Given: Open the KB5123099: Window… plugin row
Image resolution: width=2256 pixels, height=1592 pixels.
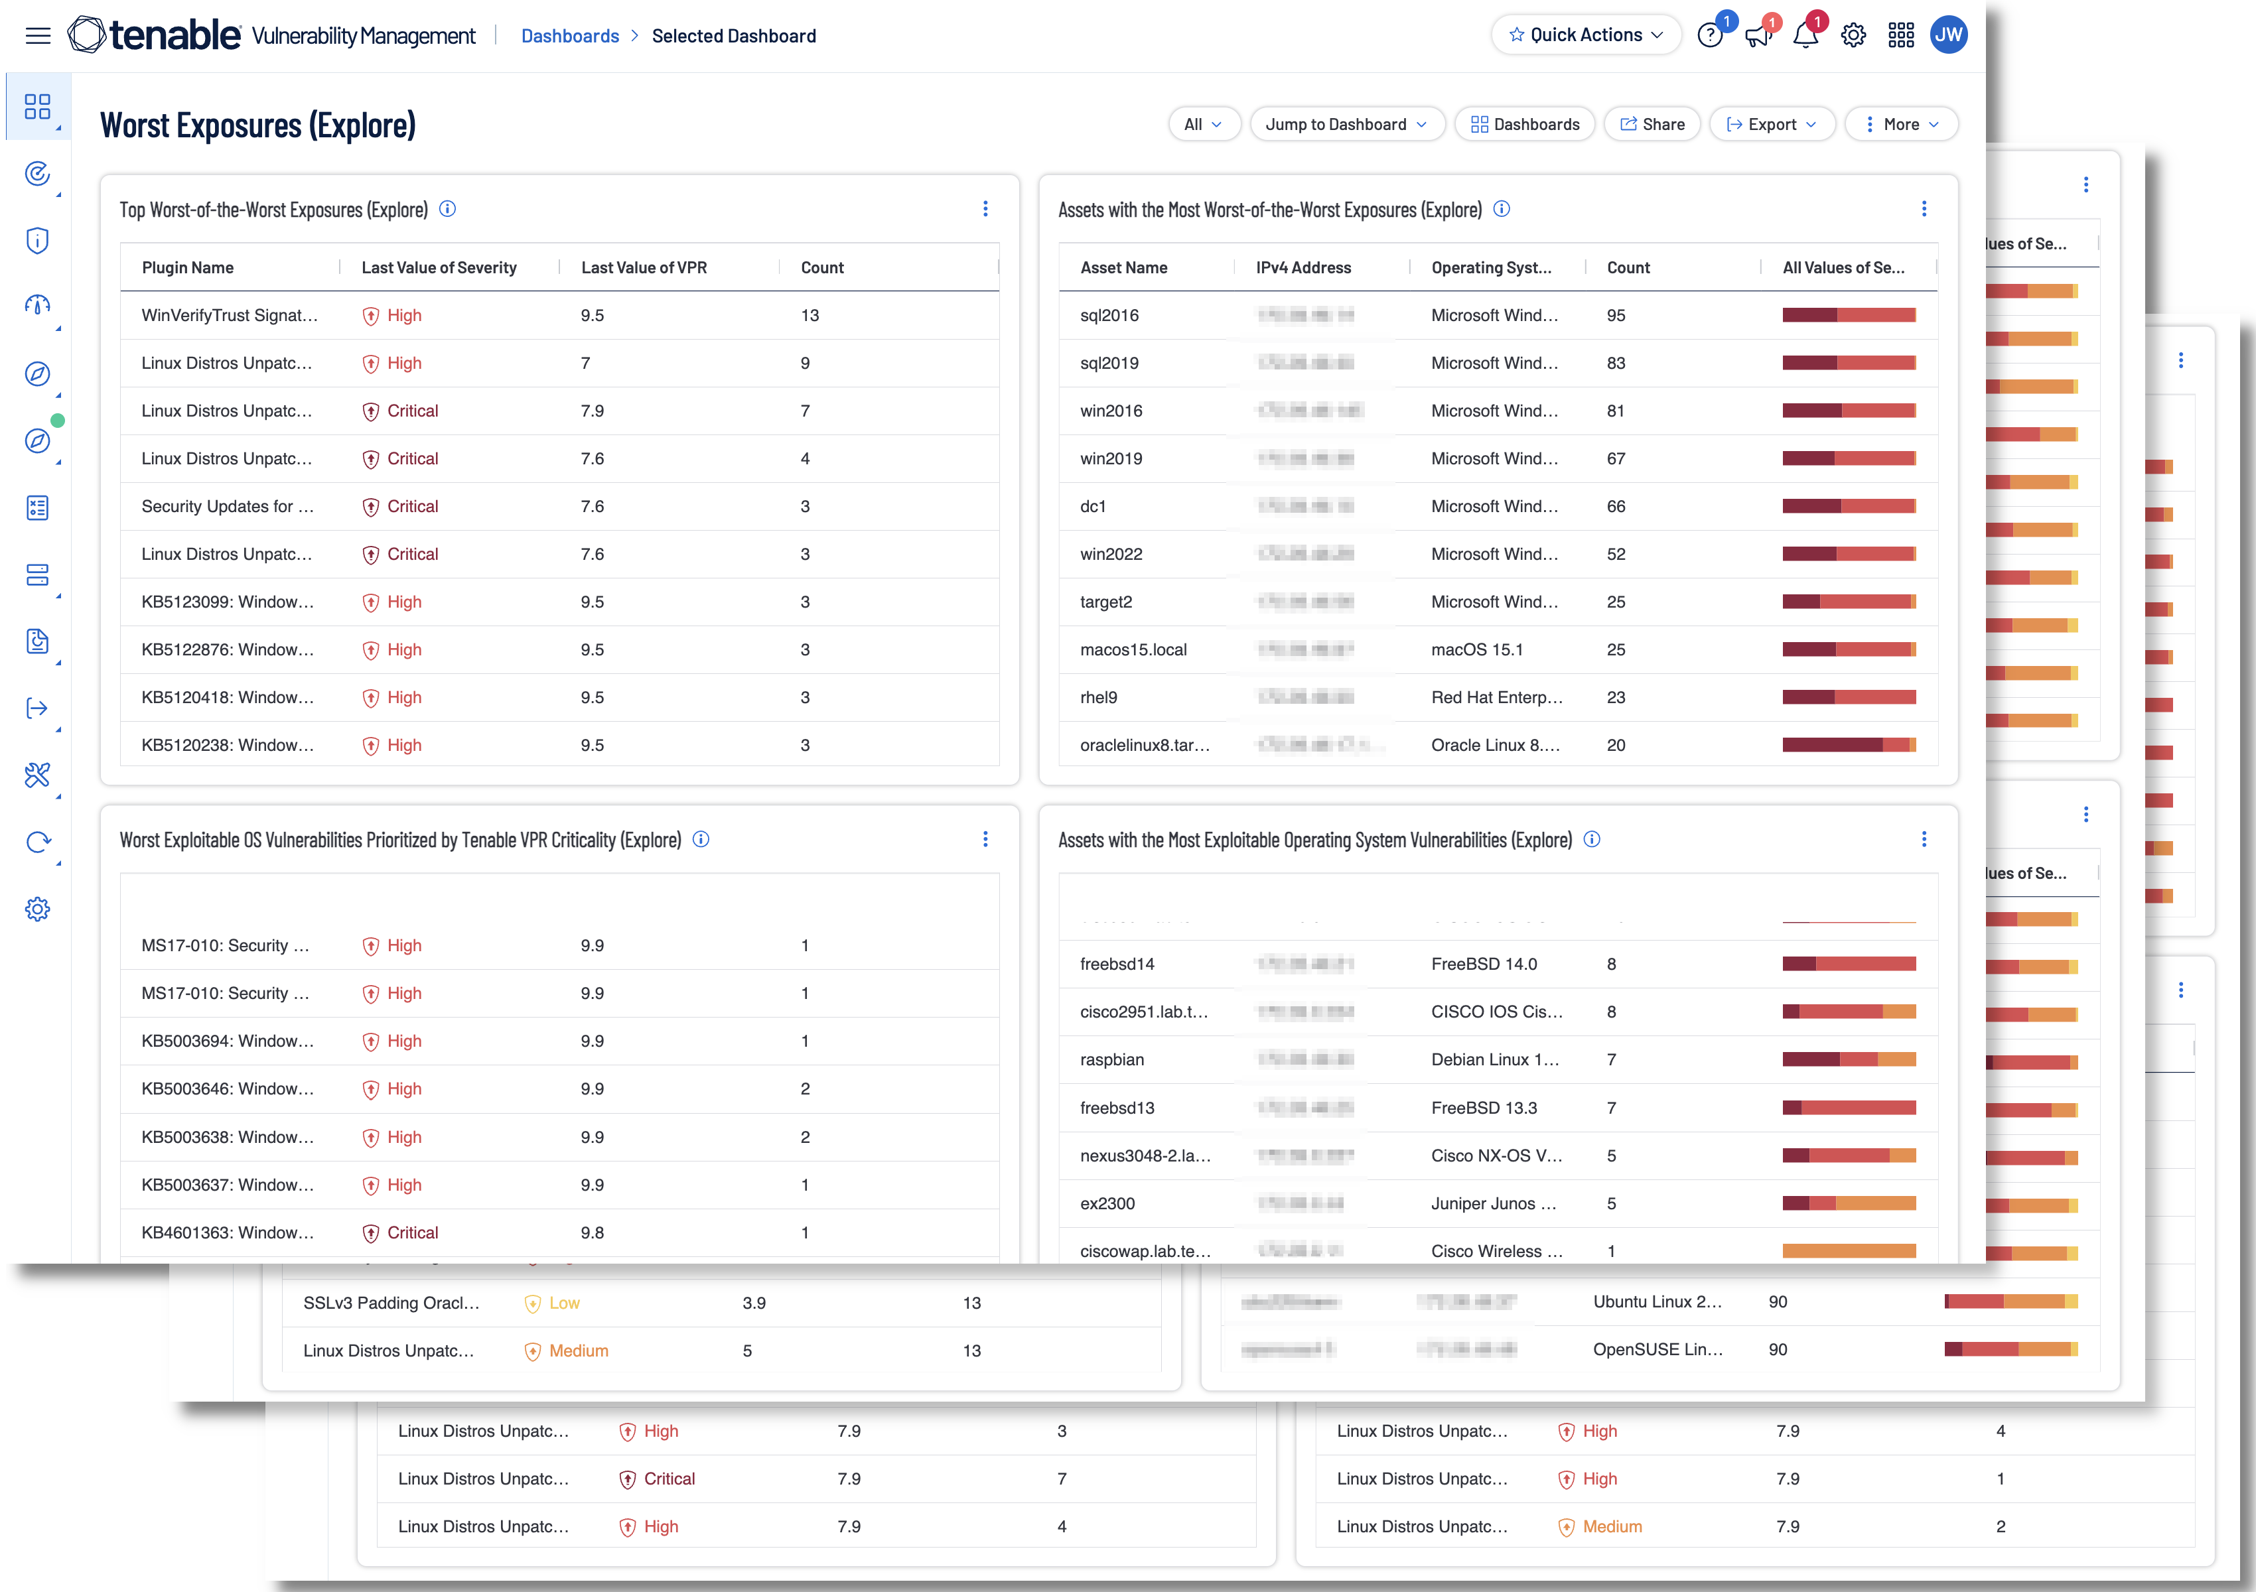Looking at the screenshot, I should [559, 602].
